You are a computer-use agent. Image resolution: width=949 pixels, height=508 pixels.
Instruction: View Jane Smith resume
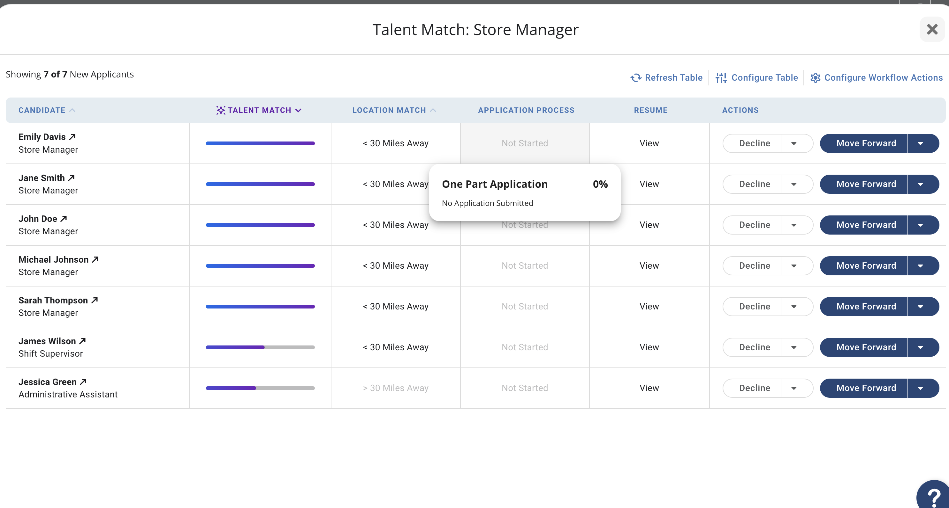coord(649,184)
